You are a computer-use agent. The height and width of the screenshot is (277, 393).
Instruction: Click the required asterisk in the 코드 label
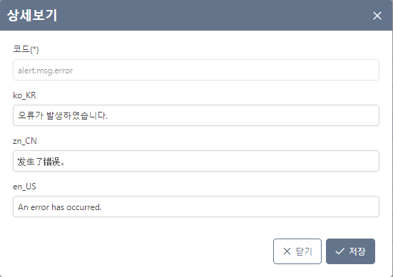[34, 48]
